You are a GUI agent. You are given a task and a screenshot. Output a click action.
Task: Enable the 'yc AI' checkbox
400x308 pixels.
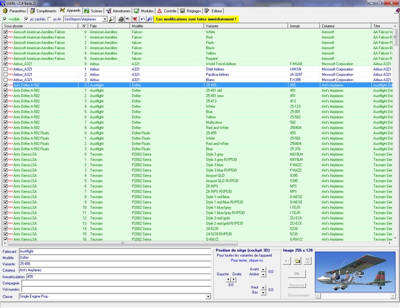pos(49,19)
